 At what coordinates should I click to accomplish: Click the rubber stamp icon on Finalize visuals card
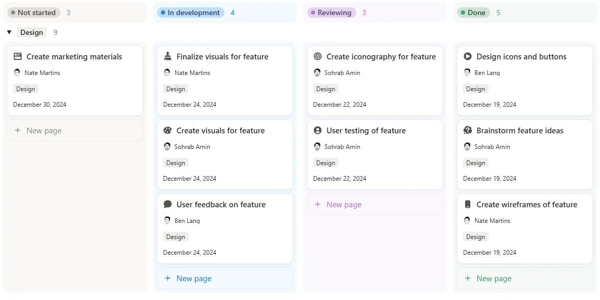tap(167, 56)
